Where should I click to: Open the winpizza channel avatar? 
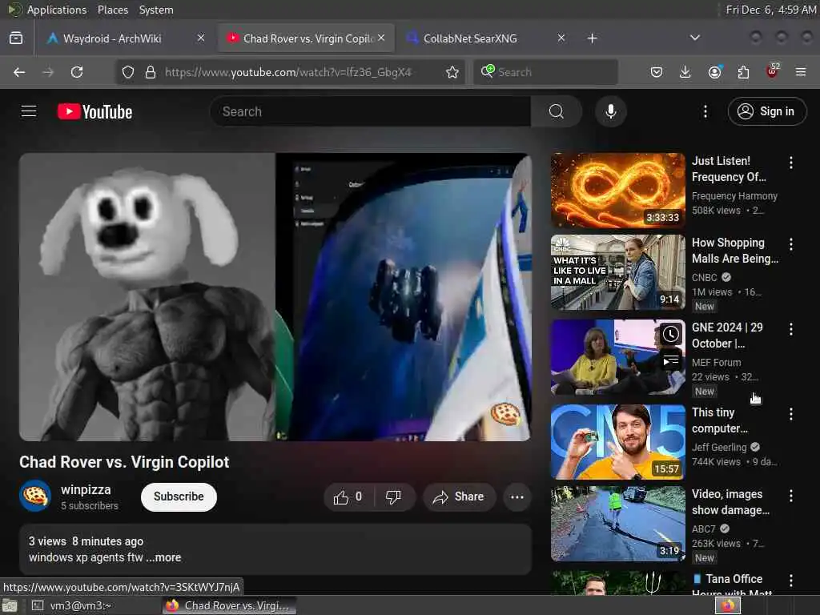[35, 496]
